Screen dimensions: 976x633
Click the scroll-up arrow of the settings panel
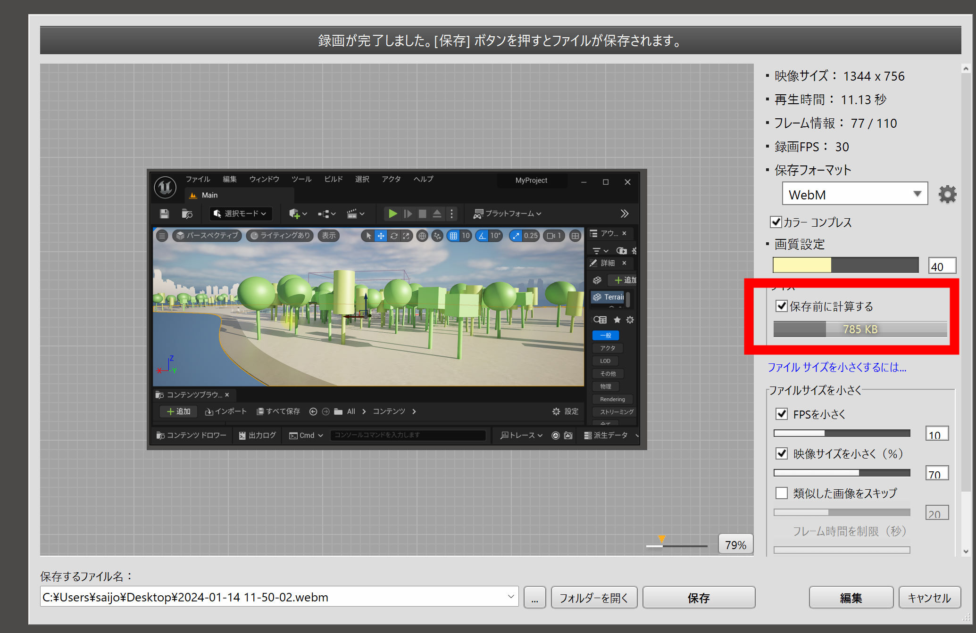point(966,69)
